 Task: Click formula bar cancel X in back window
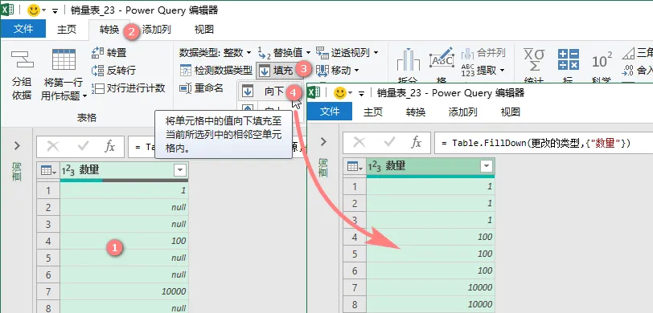[52, 146]
